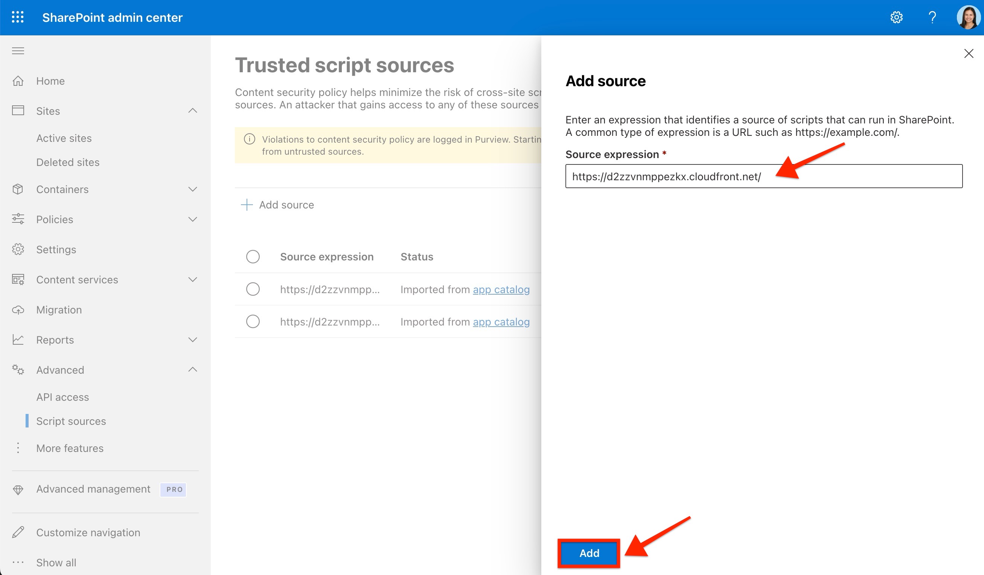Screen dimensions: 984x575
Task: Open the Help panel
Action: [932, 17]
